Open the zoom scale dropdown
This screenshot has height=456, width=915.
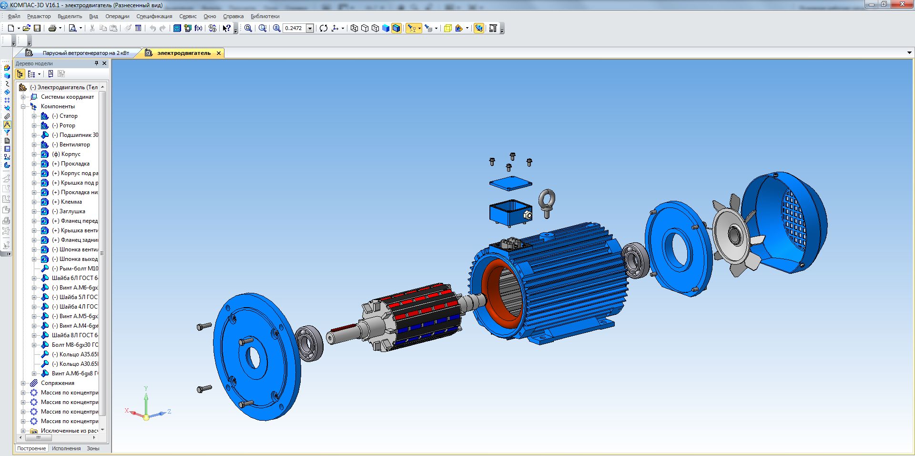coord(310,28)
